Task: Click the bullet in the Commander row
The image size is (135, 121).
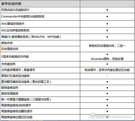Action: click(107, 17)
